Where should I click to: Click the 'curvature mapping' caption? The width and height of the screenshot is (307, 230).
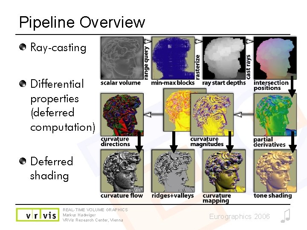pyautogui.click(x=217, y=198)
